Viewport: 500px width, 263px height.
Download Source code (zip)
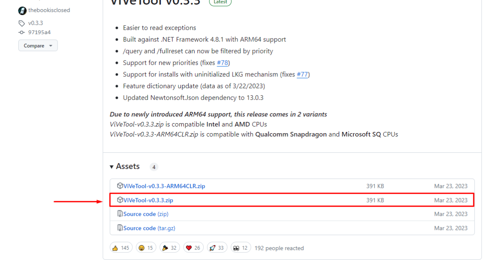146,214
